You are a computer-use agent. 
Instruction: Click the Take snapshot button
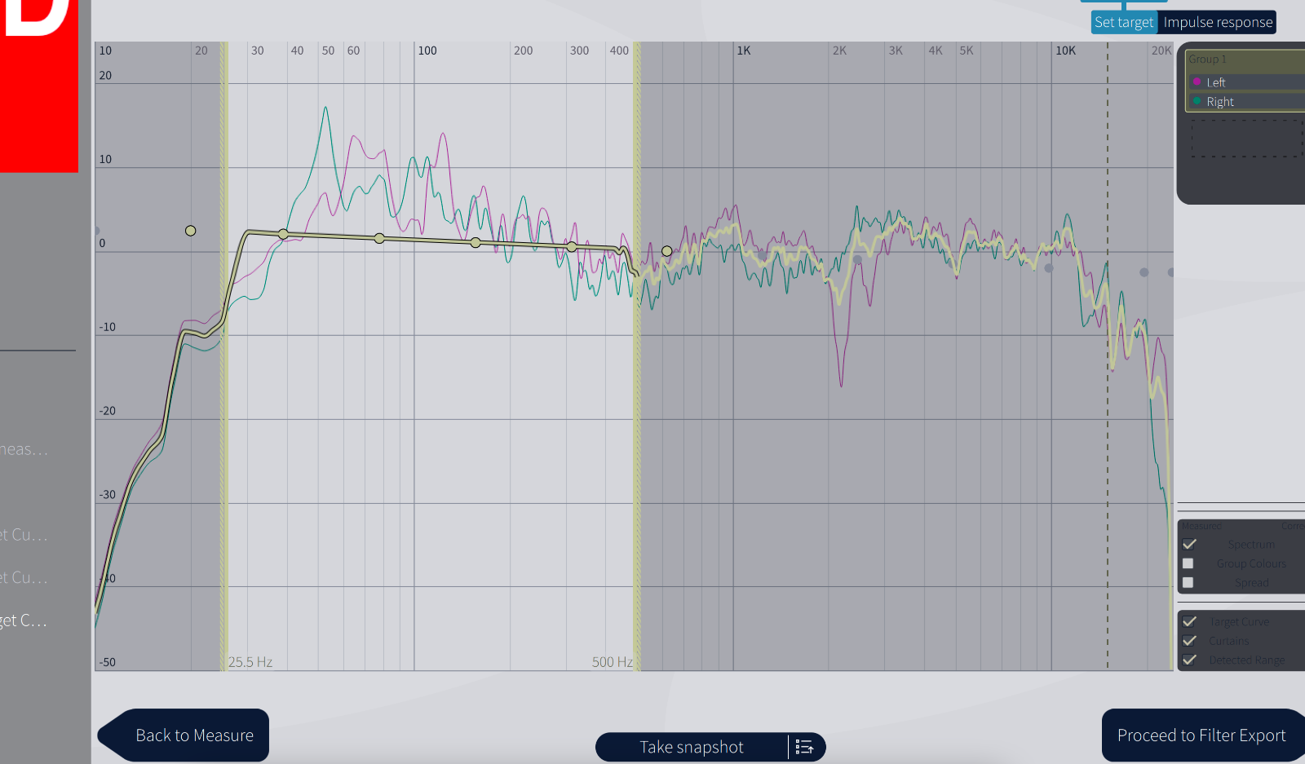point(691,747)
